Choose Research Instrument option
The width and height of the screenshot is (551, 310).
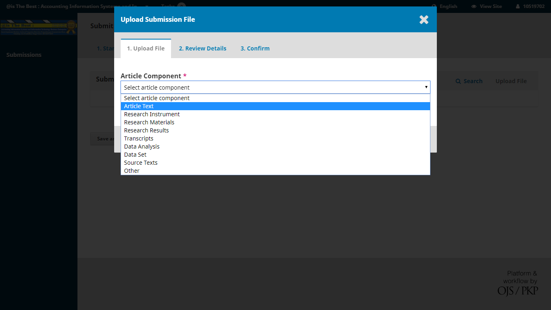click(x=275, y=114)
